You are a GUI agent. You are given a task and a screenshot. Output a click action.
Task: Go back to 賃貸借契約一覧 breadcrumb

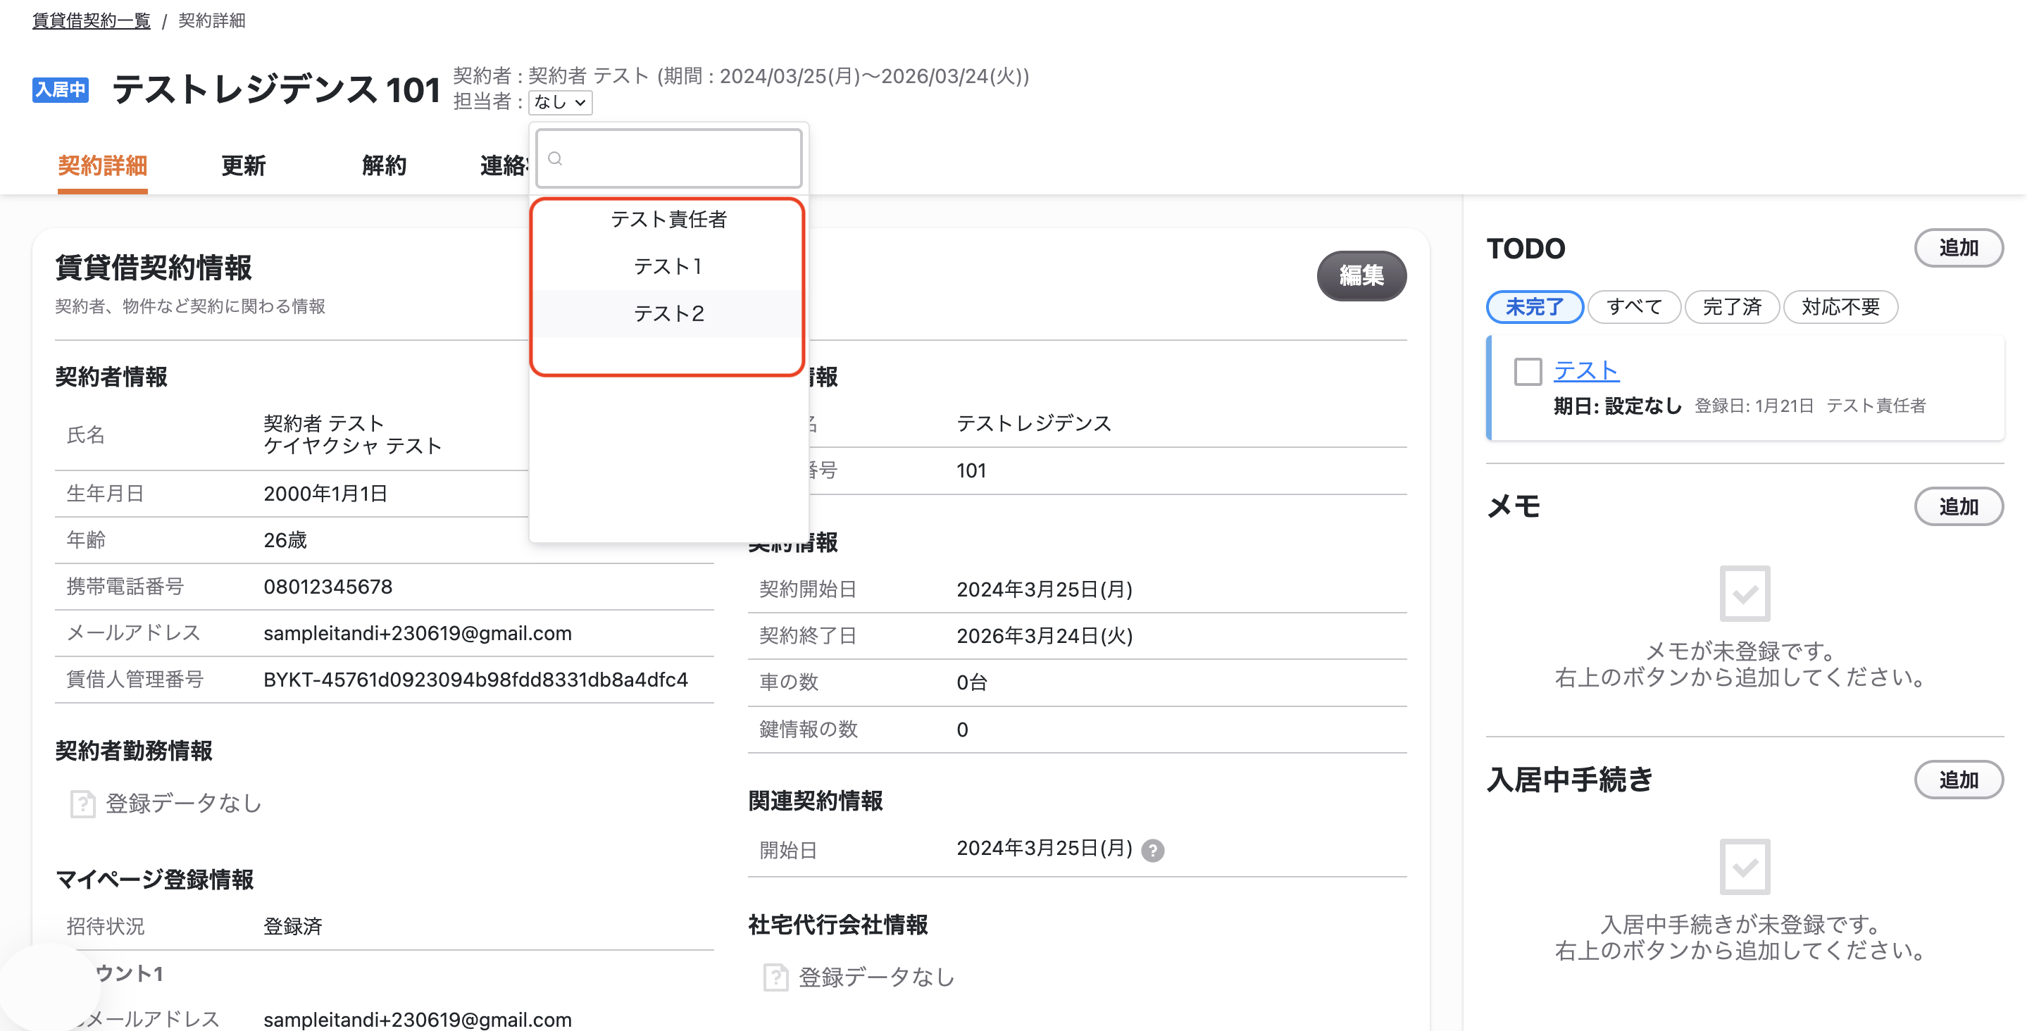coord(92,20)
